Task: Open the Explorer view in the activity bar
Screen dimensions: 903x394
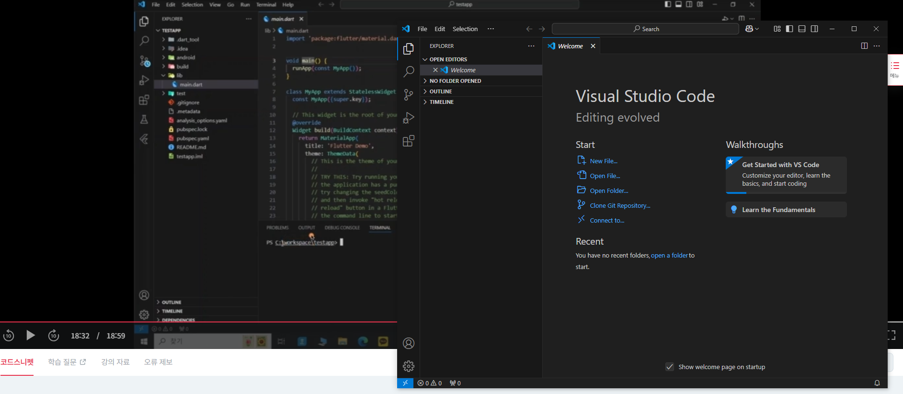Action: pyautogui.click(x=409, y=49)
